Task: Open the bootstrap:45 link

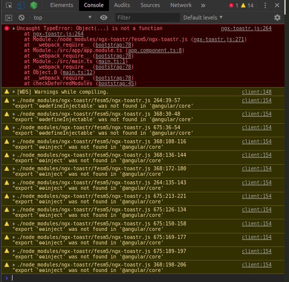Action: (x=116, y=84)
